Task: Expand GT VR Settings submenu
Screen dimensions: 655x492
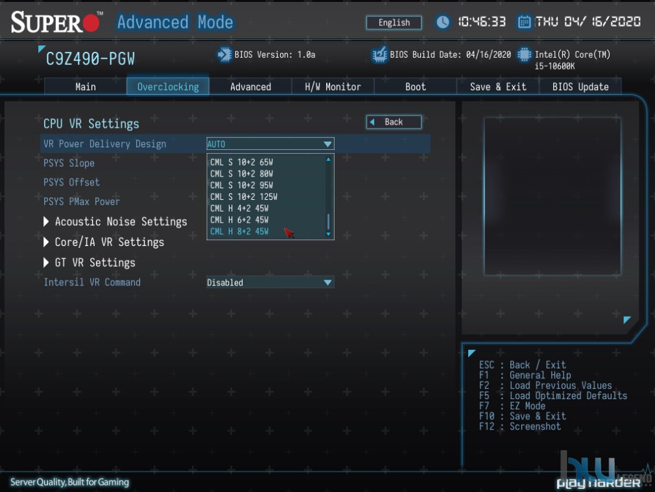Action: point(89,262)
